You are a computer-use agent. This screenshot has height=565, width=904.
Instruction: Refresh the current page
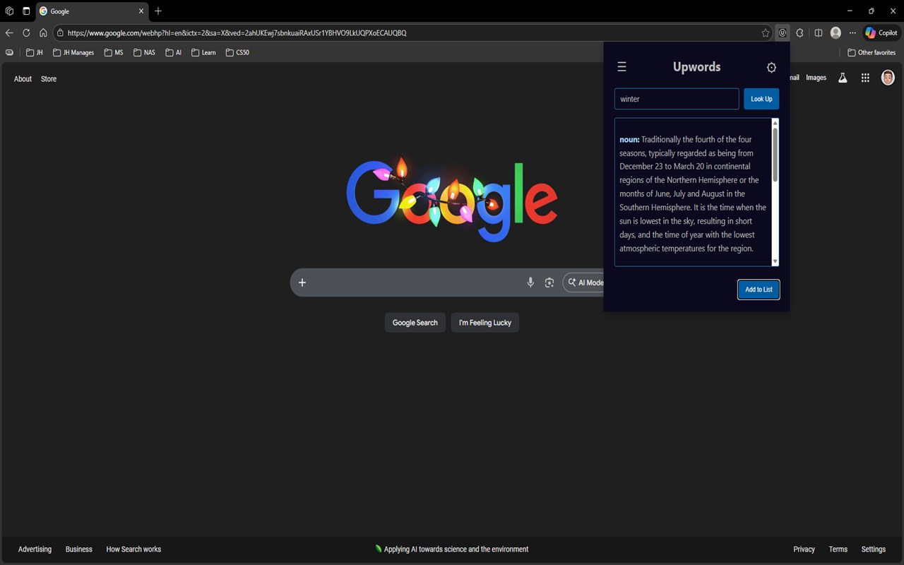click(26, 32)
